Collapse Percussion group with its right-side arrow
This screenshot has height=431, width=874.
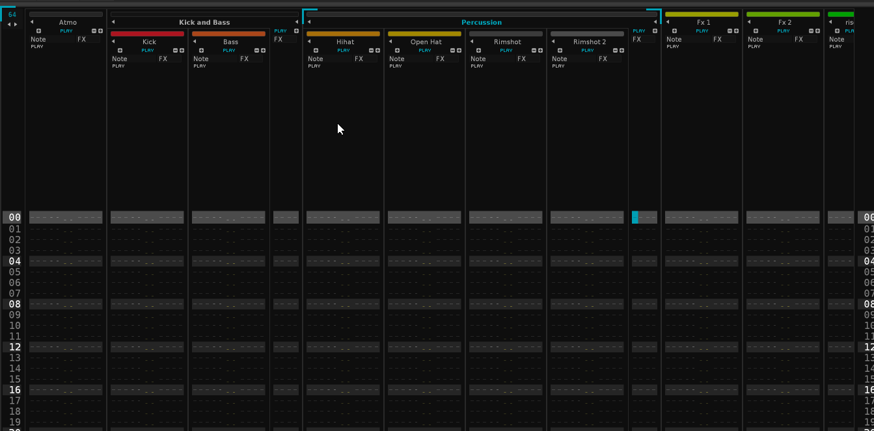point(655,22)
